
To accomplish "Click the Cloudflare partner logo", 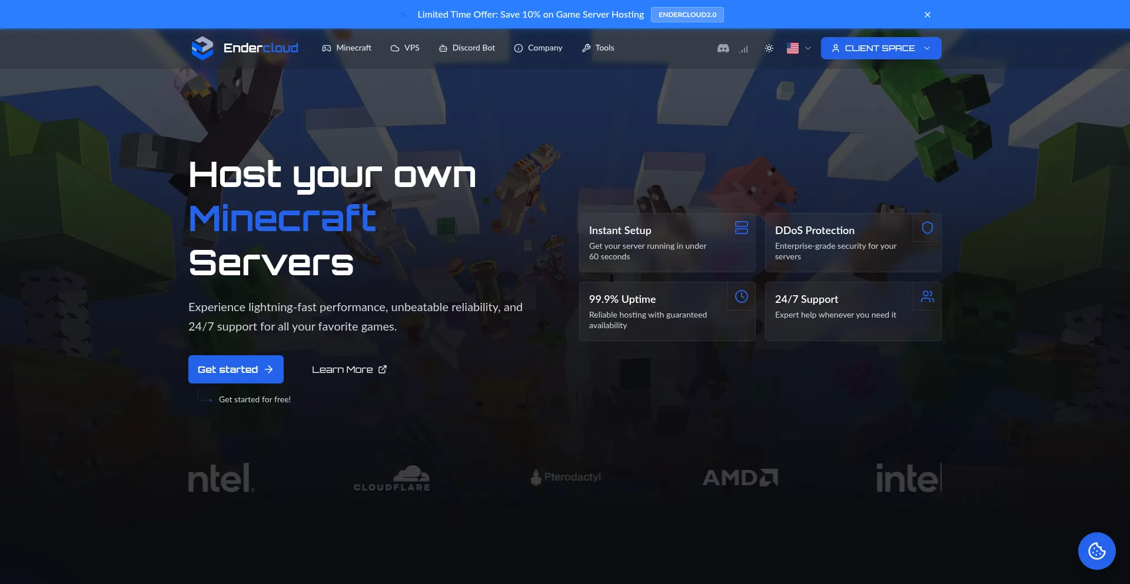I will (x=392, y=478).
